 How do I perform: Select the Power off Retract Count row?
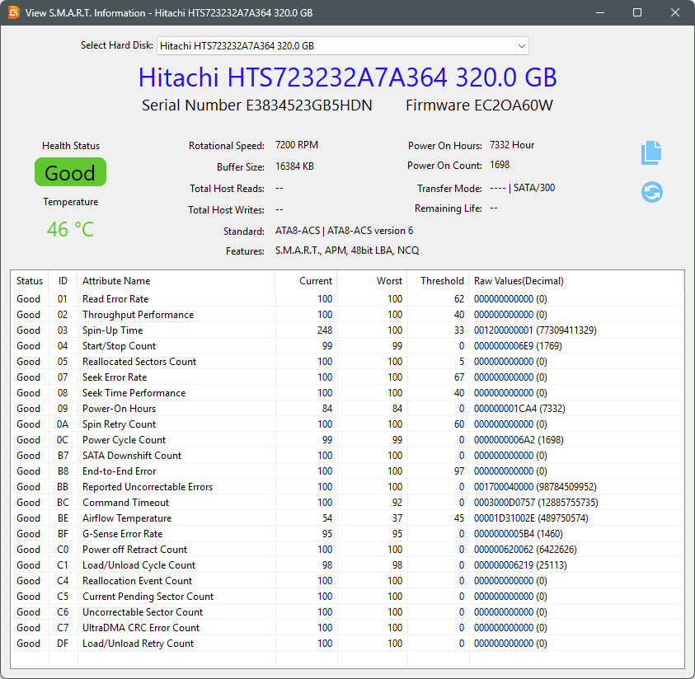coord(347,550)
